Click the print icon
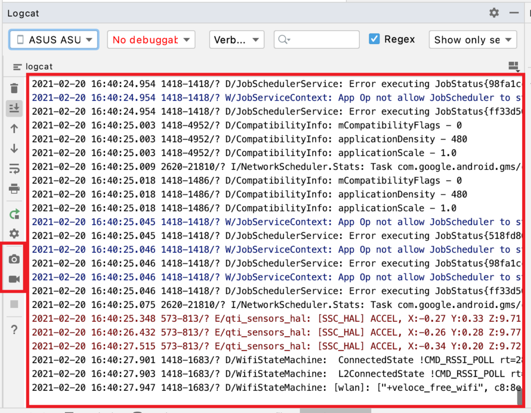531x413 pixels. click(14, 189)
